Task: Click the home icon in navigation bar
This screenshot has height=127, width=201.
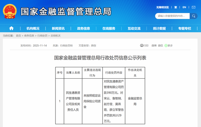Action: [x=11, y=28]
